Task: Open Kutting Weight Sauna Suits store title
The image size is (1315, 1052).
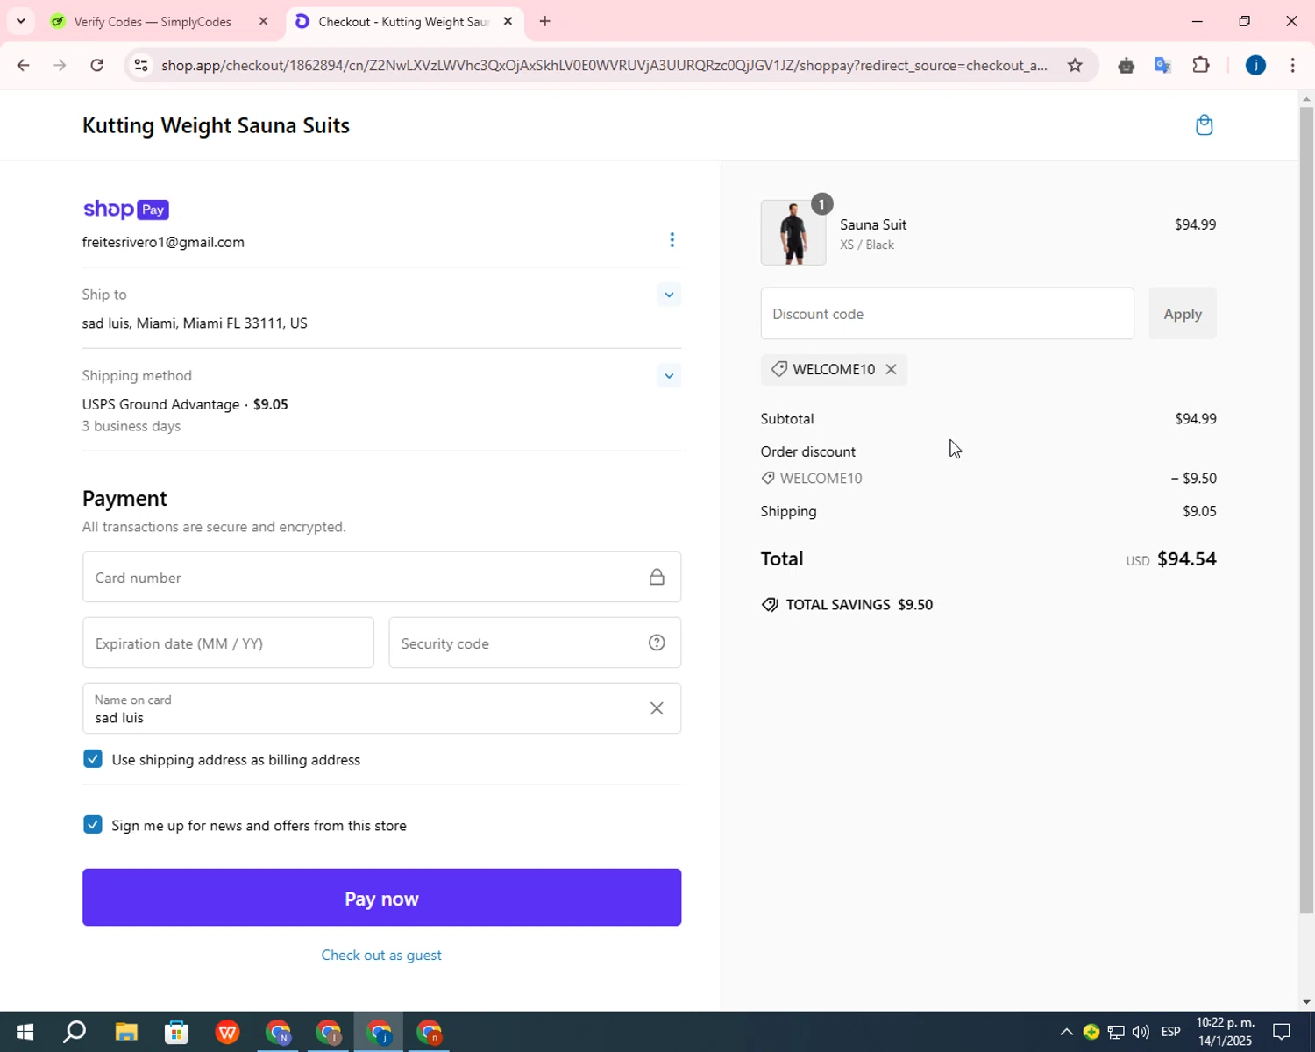Action: (216, 125)
